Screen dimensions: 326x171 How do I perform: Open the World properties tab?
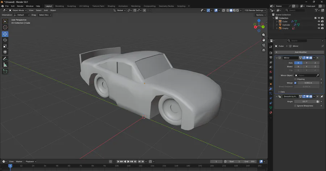pyautogui.click(x=271, y=72)
